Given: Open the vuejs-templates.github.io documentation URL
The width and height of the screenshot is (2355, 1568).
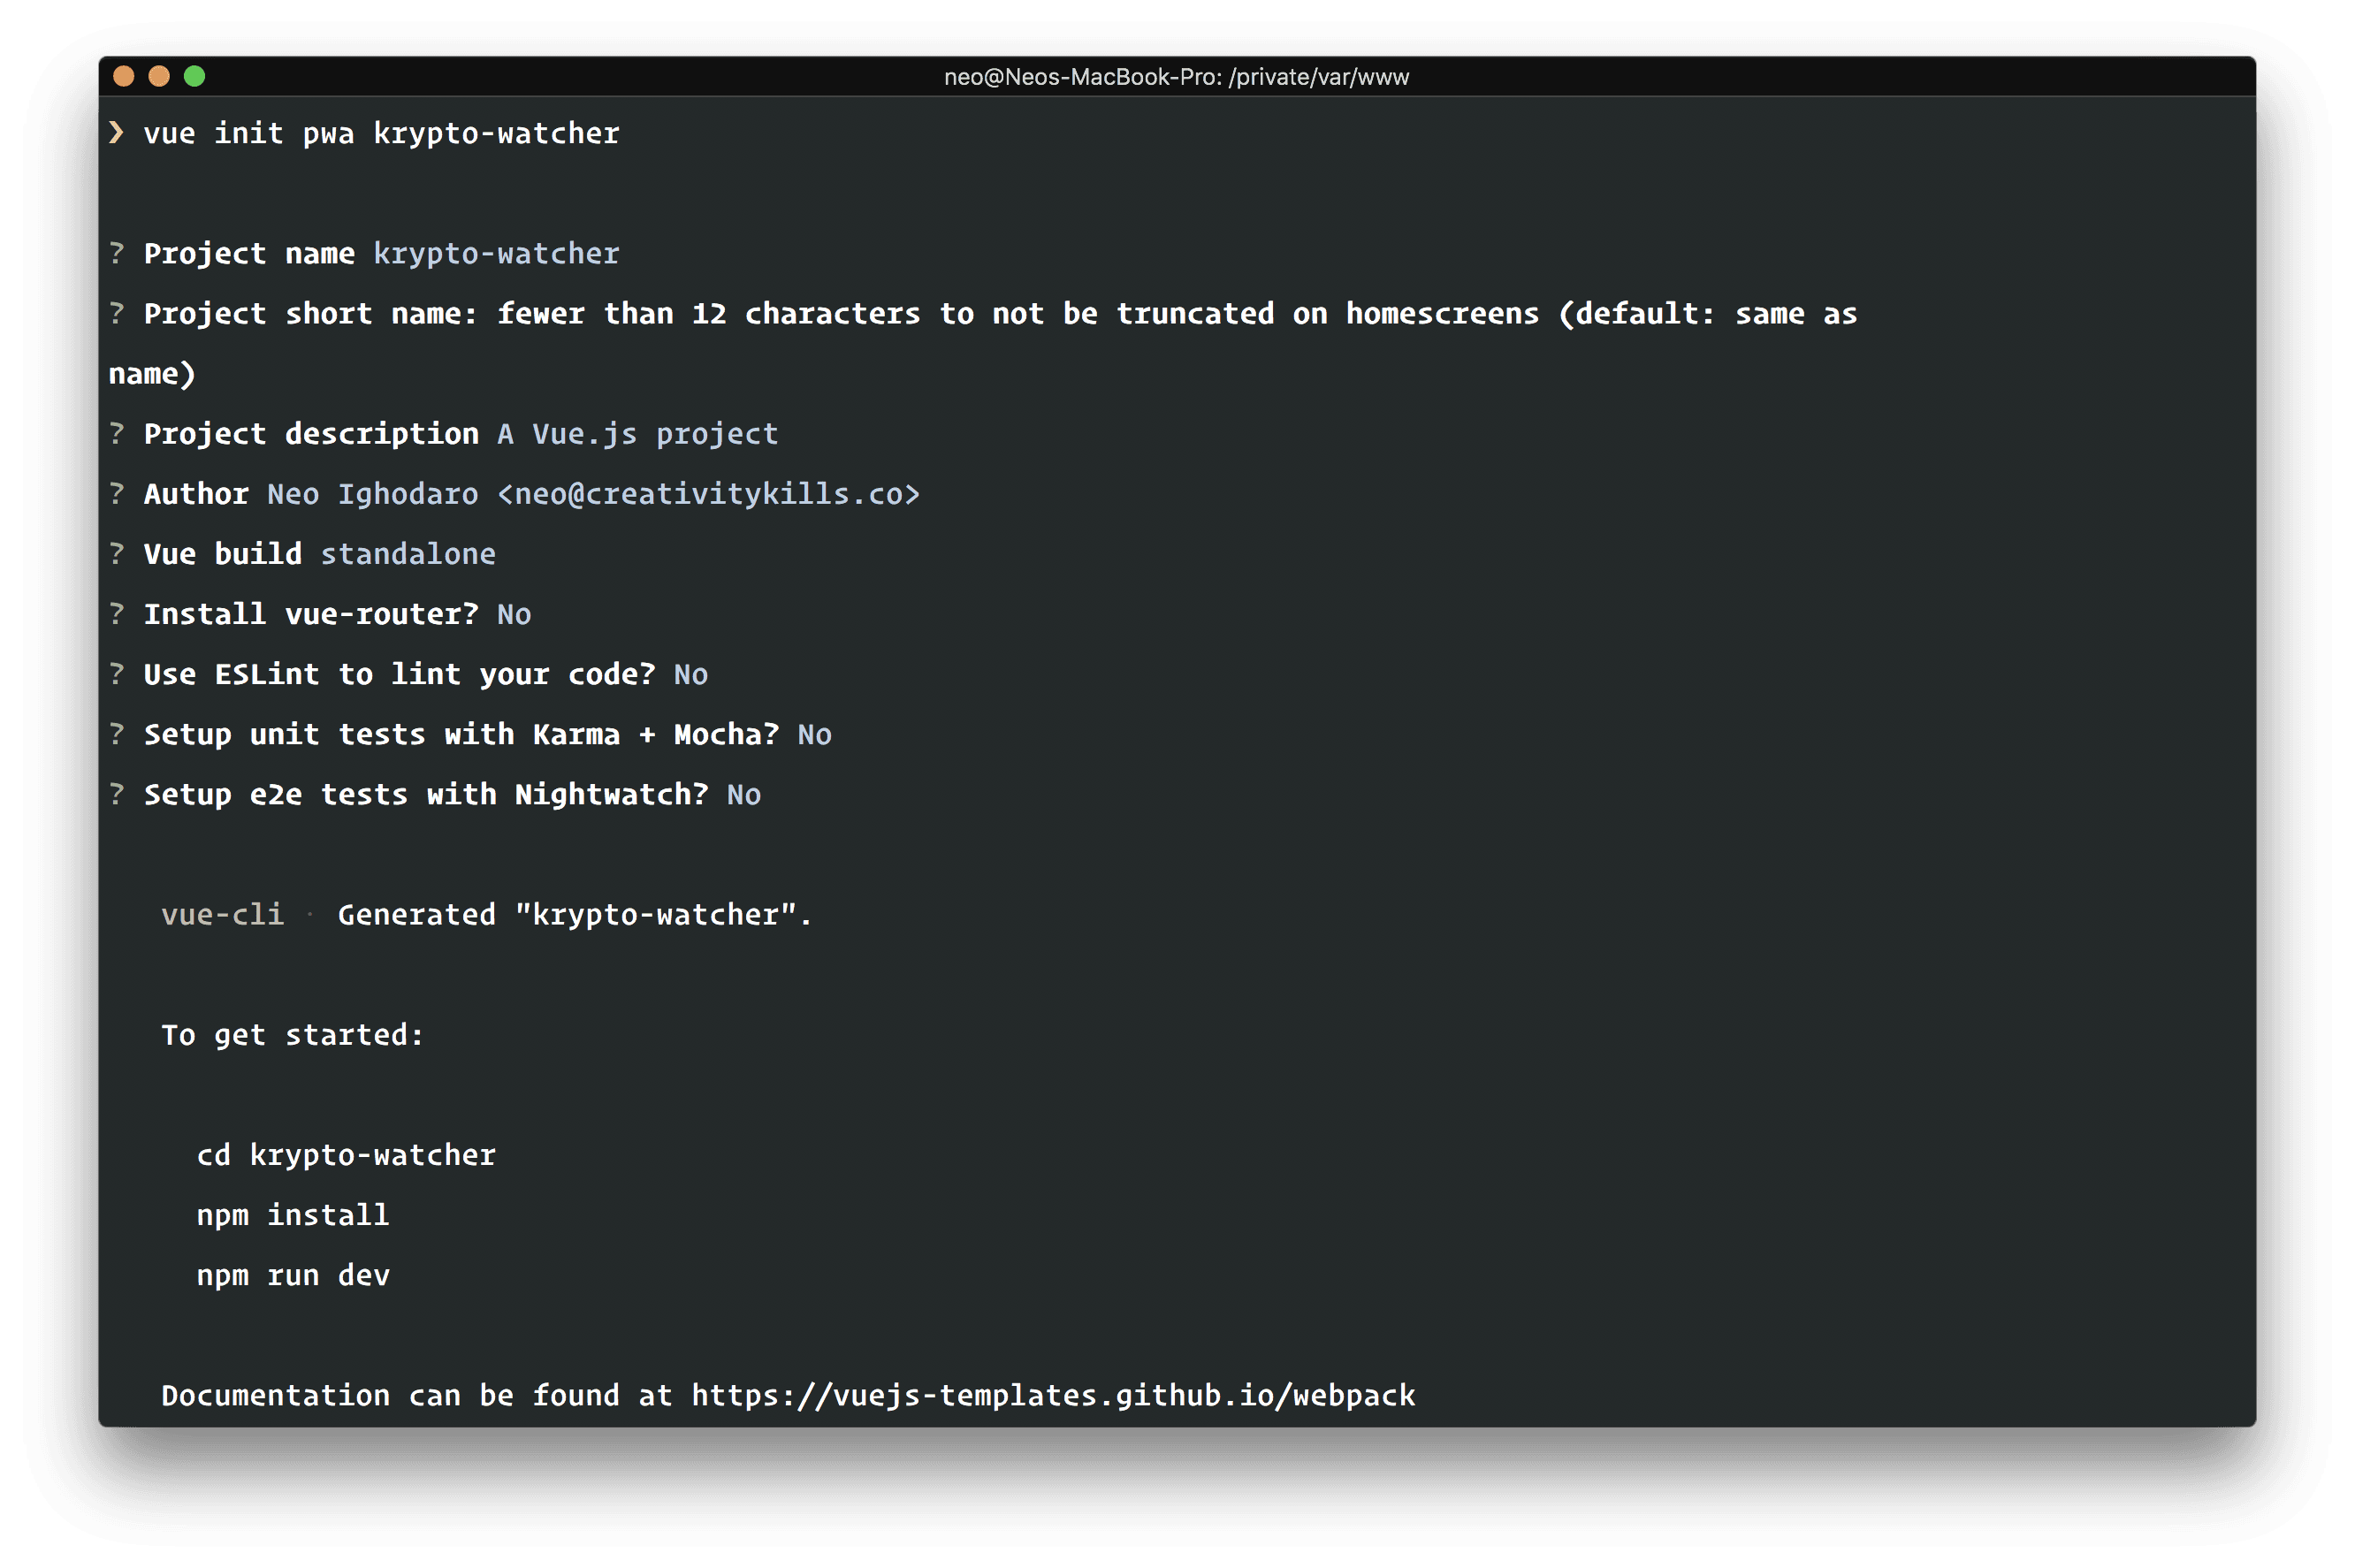Looking at the screenshot, I should click(1053, 1395).
